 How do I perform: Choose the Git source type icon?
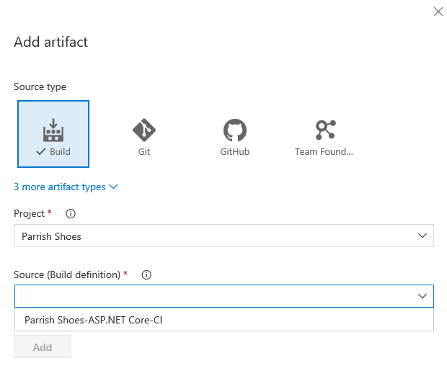coord(144,130)
